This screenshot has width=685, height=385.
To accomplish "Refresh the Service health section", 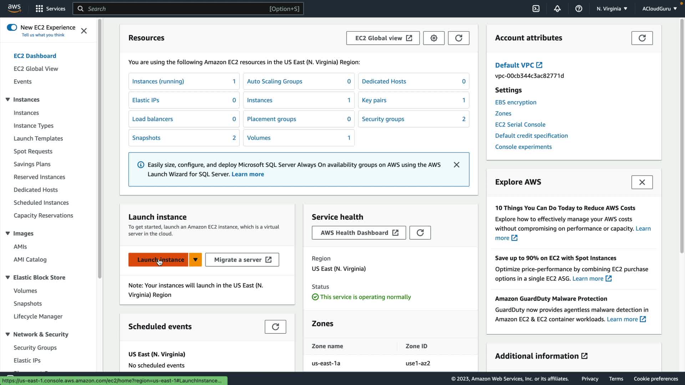I will (420, 233).
